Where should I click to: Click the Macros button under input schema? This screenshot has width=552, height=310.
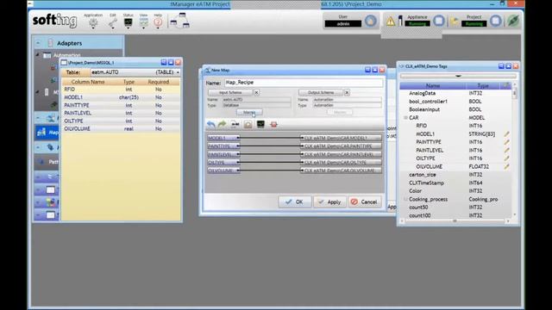[x=249, y=112]
